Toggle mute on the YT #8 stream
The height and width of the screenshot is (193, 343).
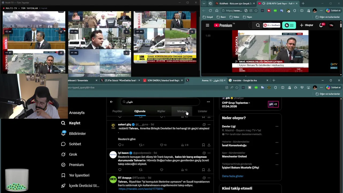pos(126,53)
